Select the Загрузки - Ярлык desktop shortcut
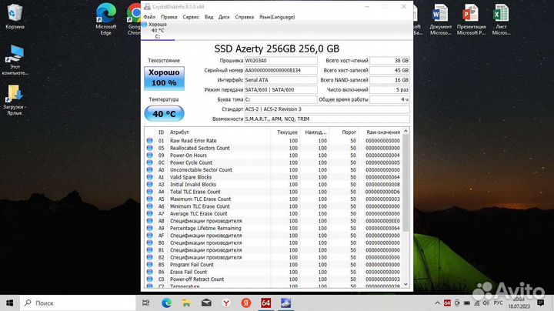 pyautogui.click(x=15, y=100)
